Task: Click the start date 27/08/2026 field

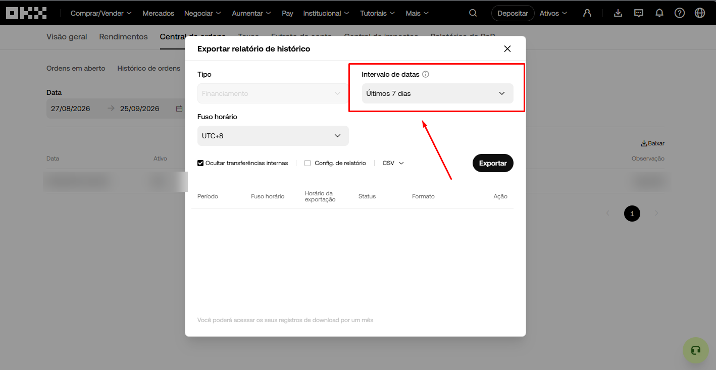Action: click(x=71, y=109)
